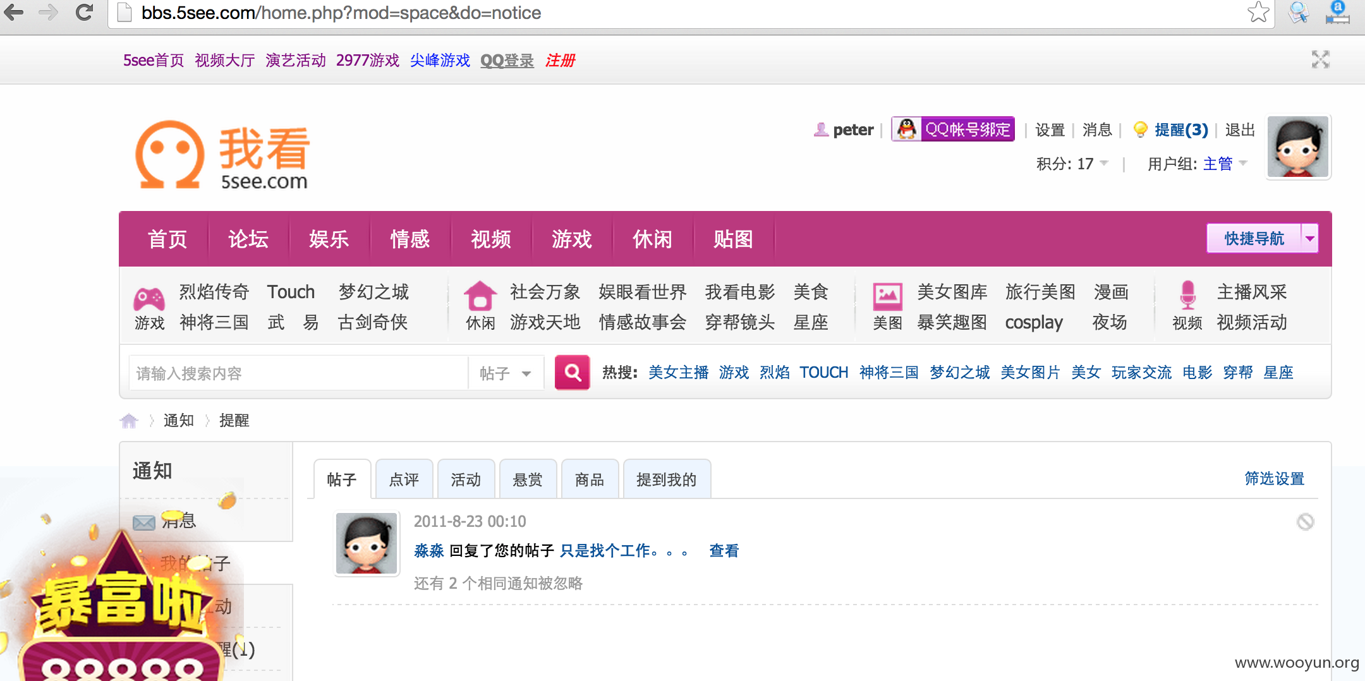The image size is (1365, 681).
Task: Click the 淼淼 username link
Action: pos(429,551)
